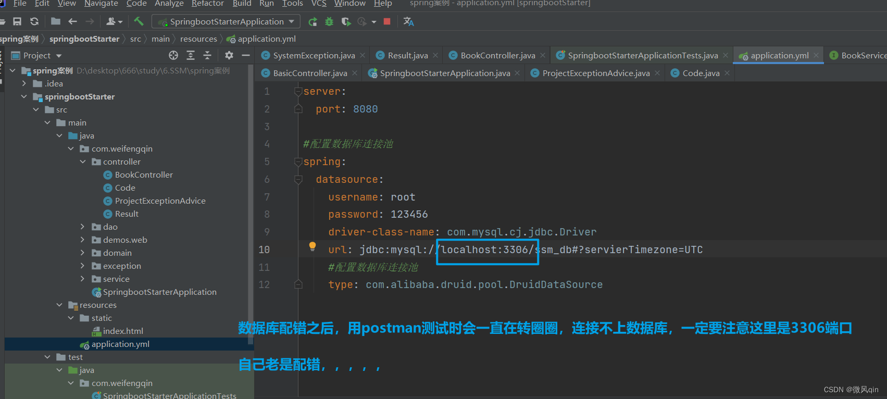Select application.yml in the project tree

point(120,344)
